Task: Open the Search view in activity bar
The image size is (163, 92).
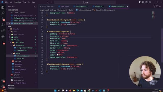Action: [3, 13]
